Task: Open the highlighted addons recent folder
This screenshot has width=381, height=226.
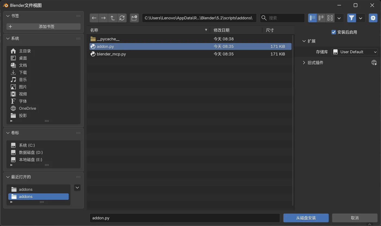Action: (x=38, y=197)
